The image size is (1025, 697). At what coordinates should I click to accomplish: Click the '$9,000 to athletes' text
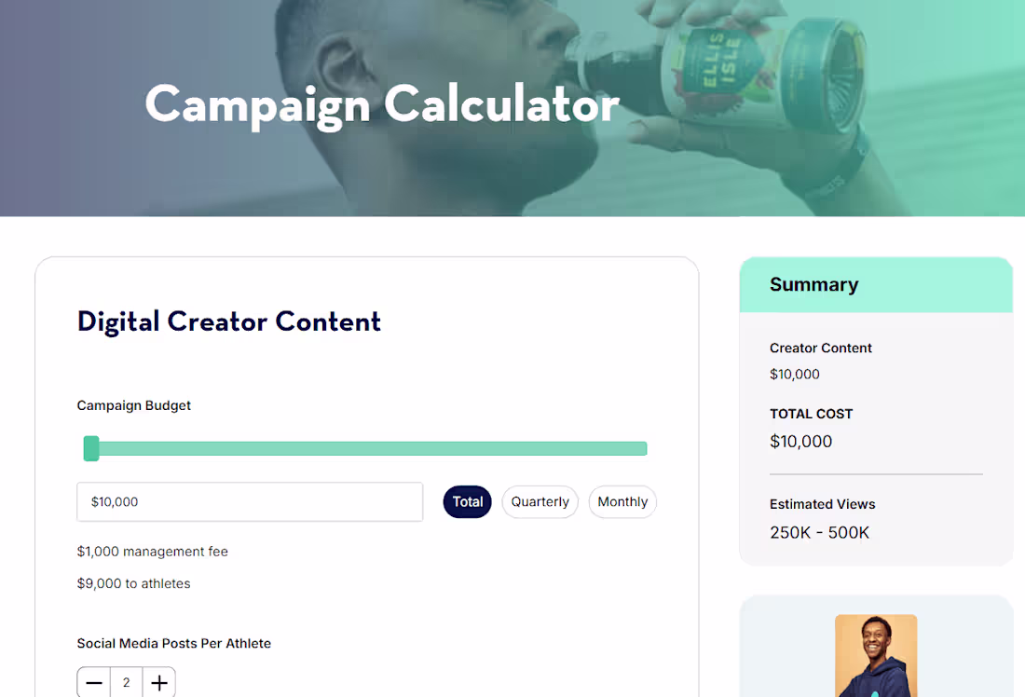click(133, 582)
